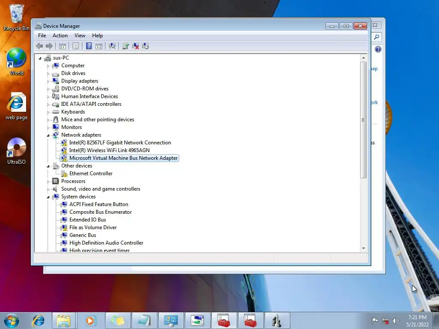Select Extended IO Bus device
This screenshot has height=329, width=439.
pyautogui.click(x=87, y=220)
